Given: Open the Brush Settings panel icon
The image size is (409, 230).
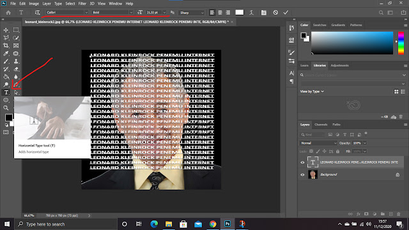Looking at the screenshot, I should tap(291, 52).
